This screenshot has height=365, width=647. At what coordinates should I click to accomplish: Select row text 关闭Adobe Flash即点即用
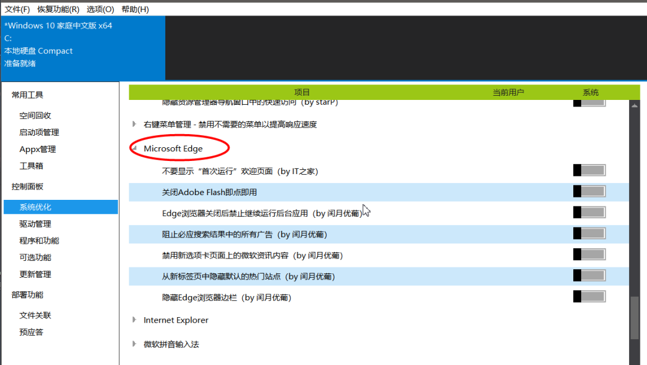tap(209, 193)
